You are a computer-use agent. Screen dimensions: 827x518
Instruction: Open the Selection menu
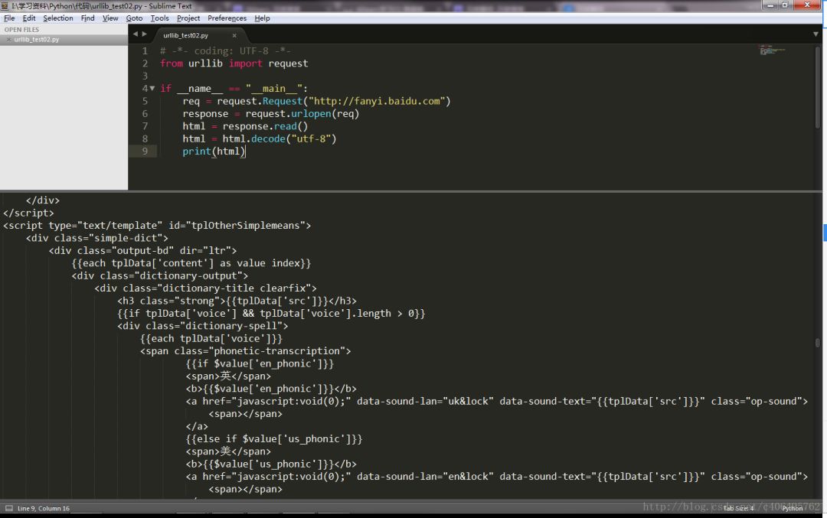[x=58, y=18]
